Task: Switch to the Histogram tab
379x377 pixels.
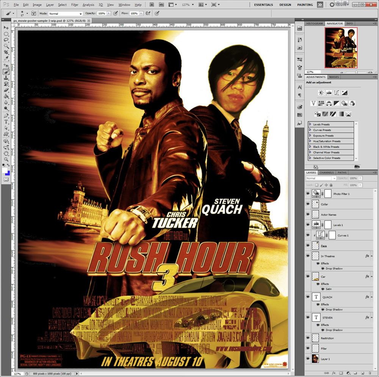Action: [x=315, y=24]
